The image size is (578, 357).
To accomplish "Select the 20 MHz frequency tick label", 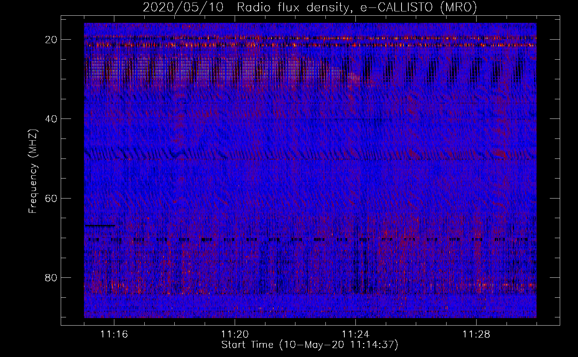I will coord(51,39).
